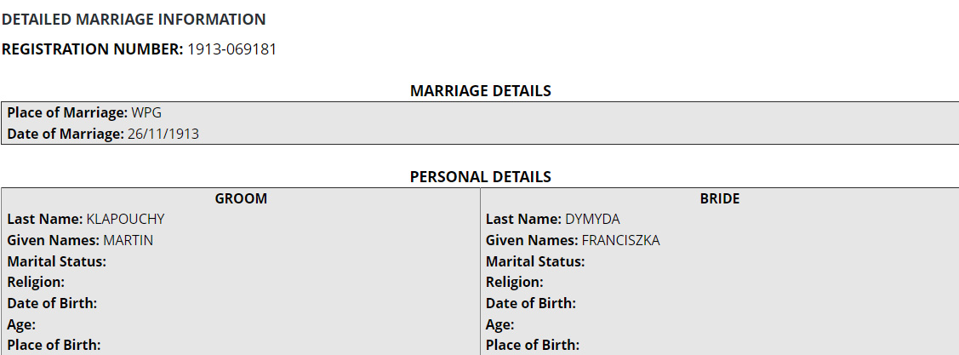Click the Personal Details section heading

pos(480,177)
